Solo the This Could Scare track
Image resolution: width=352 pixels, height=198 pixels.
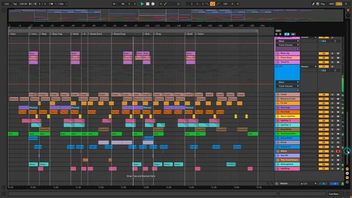pos(332,160)
